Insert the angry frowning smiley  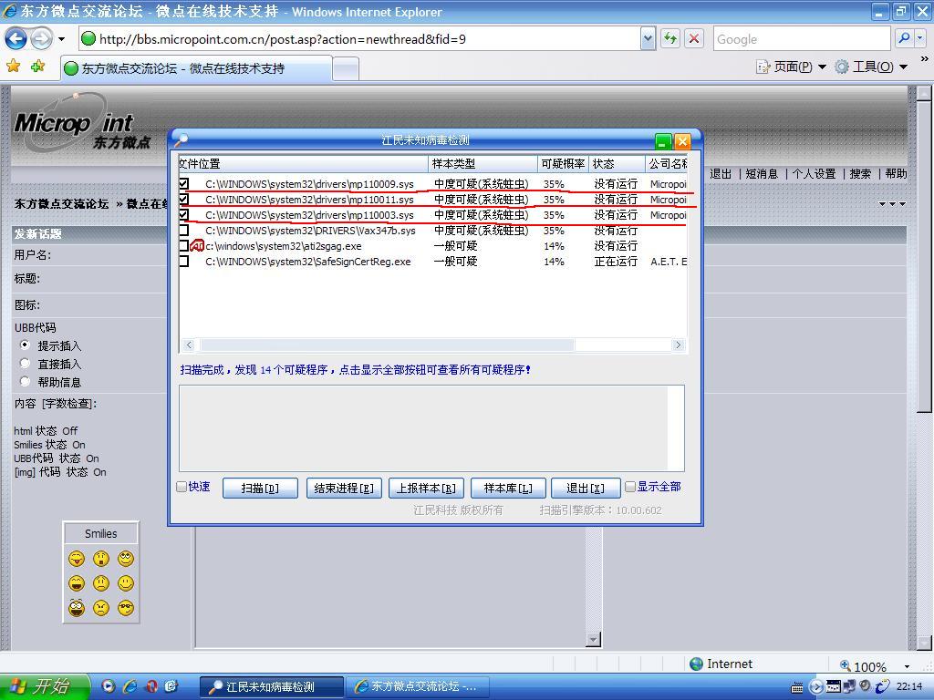[x=101, y=608]
